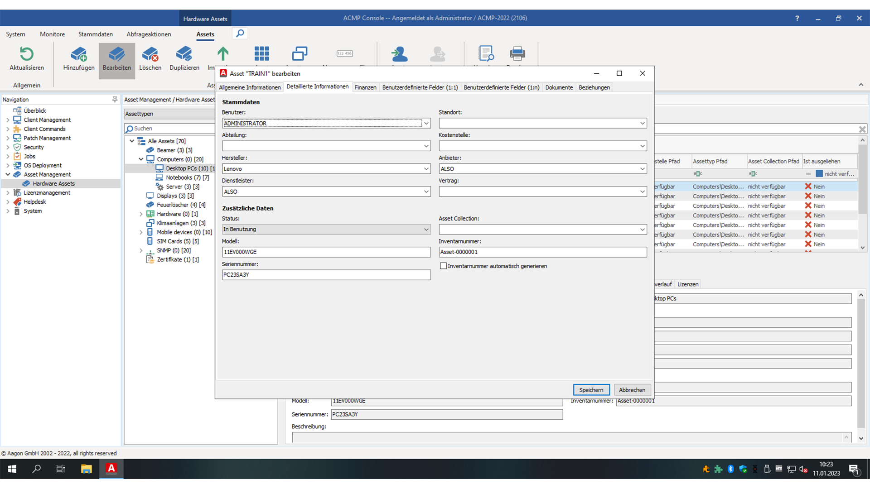870x489 pixels.
Task: Switch to the Finanzen tab
Action: [x=366, y=87]
